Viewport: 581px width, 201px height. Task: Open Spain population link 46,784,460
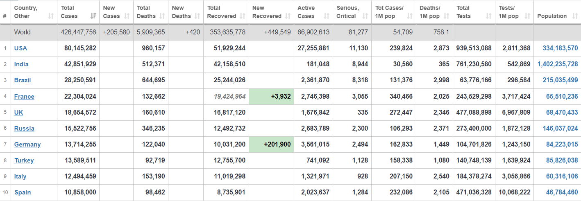click(x=562, y=192)
